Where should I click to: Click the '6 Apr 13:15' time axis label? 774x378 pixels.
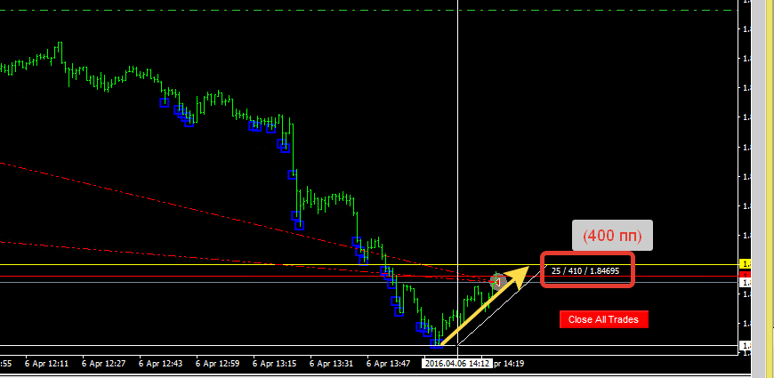tap(275, 364)
